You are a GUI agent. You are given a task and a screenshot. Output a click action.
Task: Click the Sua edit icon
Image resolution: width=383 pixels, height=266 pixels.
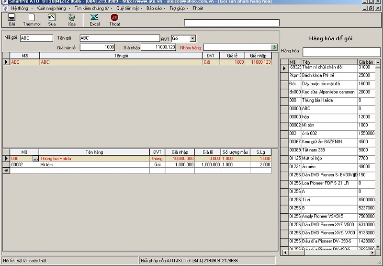coord(52,17)
